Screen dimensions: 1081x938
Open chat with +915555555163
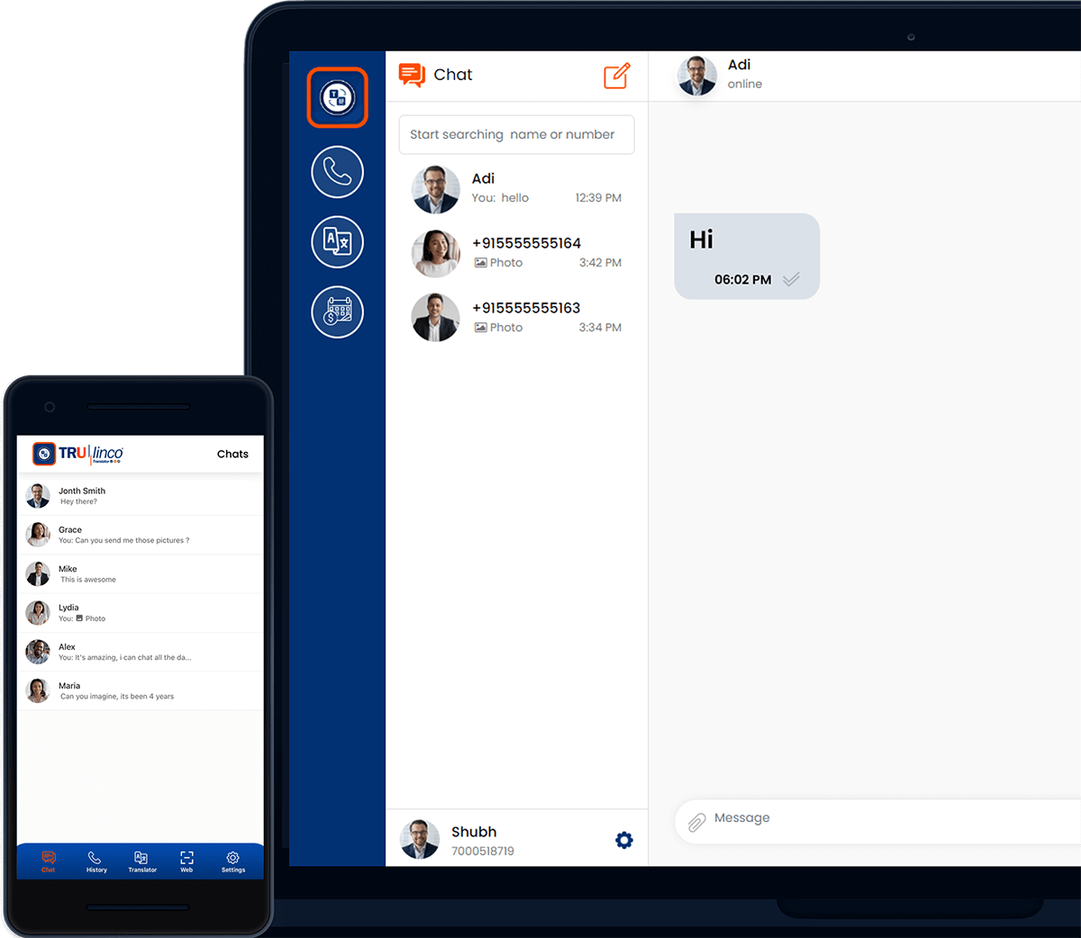click(x=516, y=318)
